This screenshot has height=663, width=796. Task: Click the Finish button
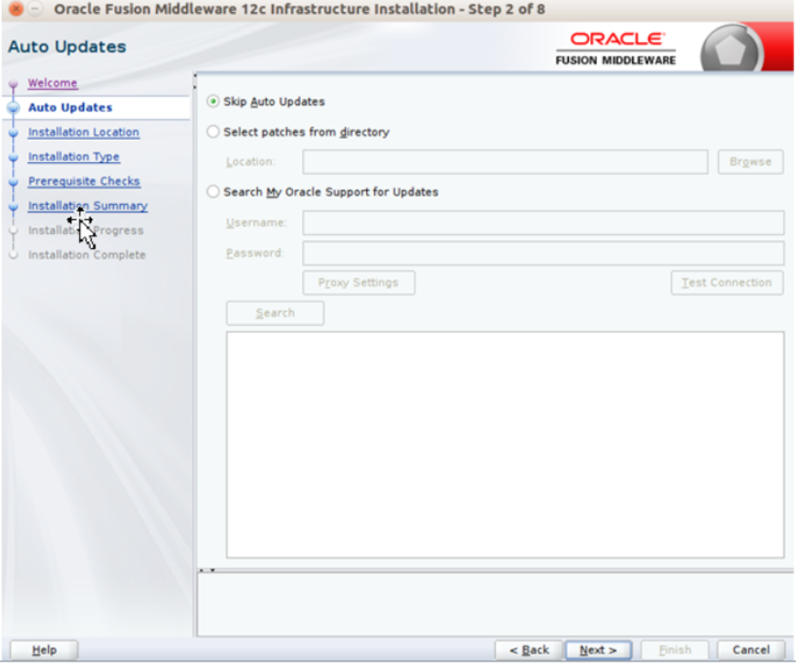(675, 650)
